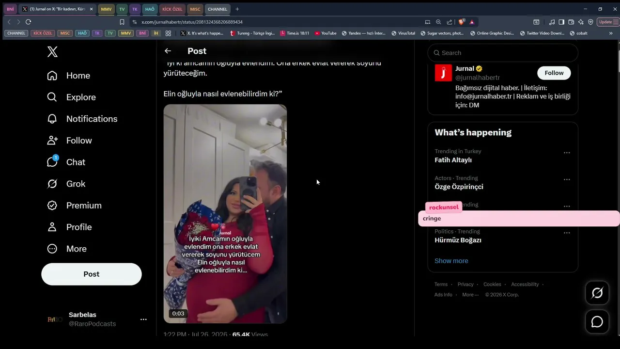Viewport: 620px width, 349px height.
Task: Open account options for Sarbelas
Action: (x=143, y=319)
